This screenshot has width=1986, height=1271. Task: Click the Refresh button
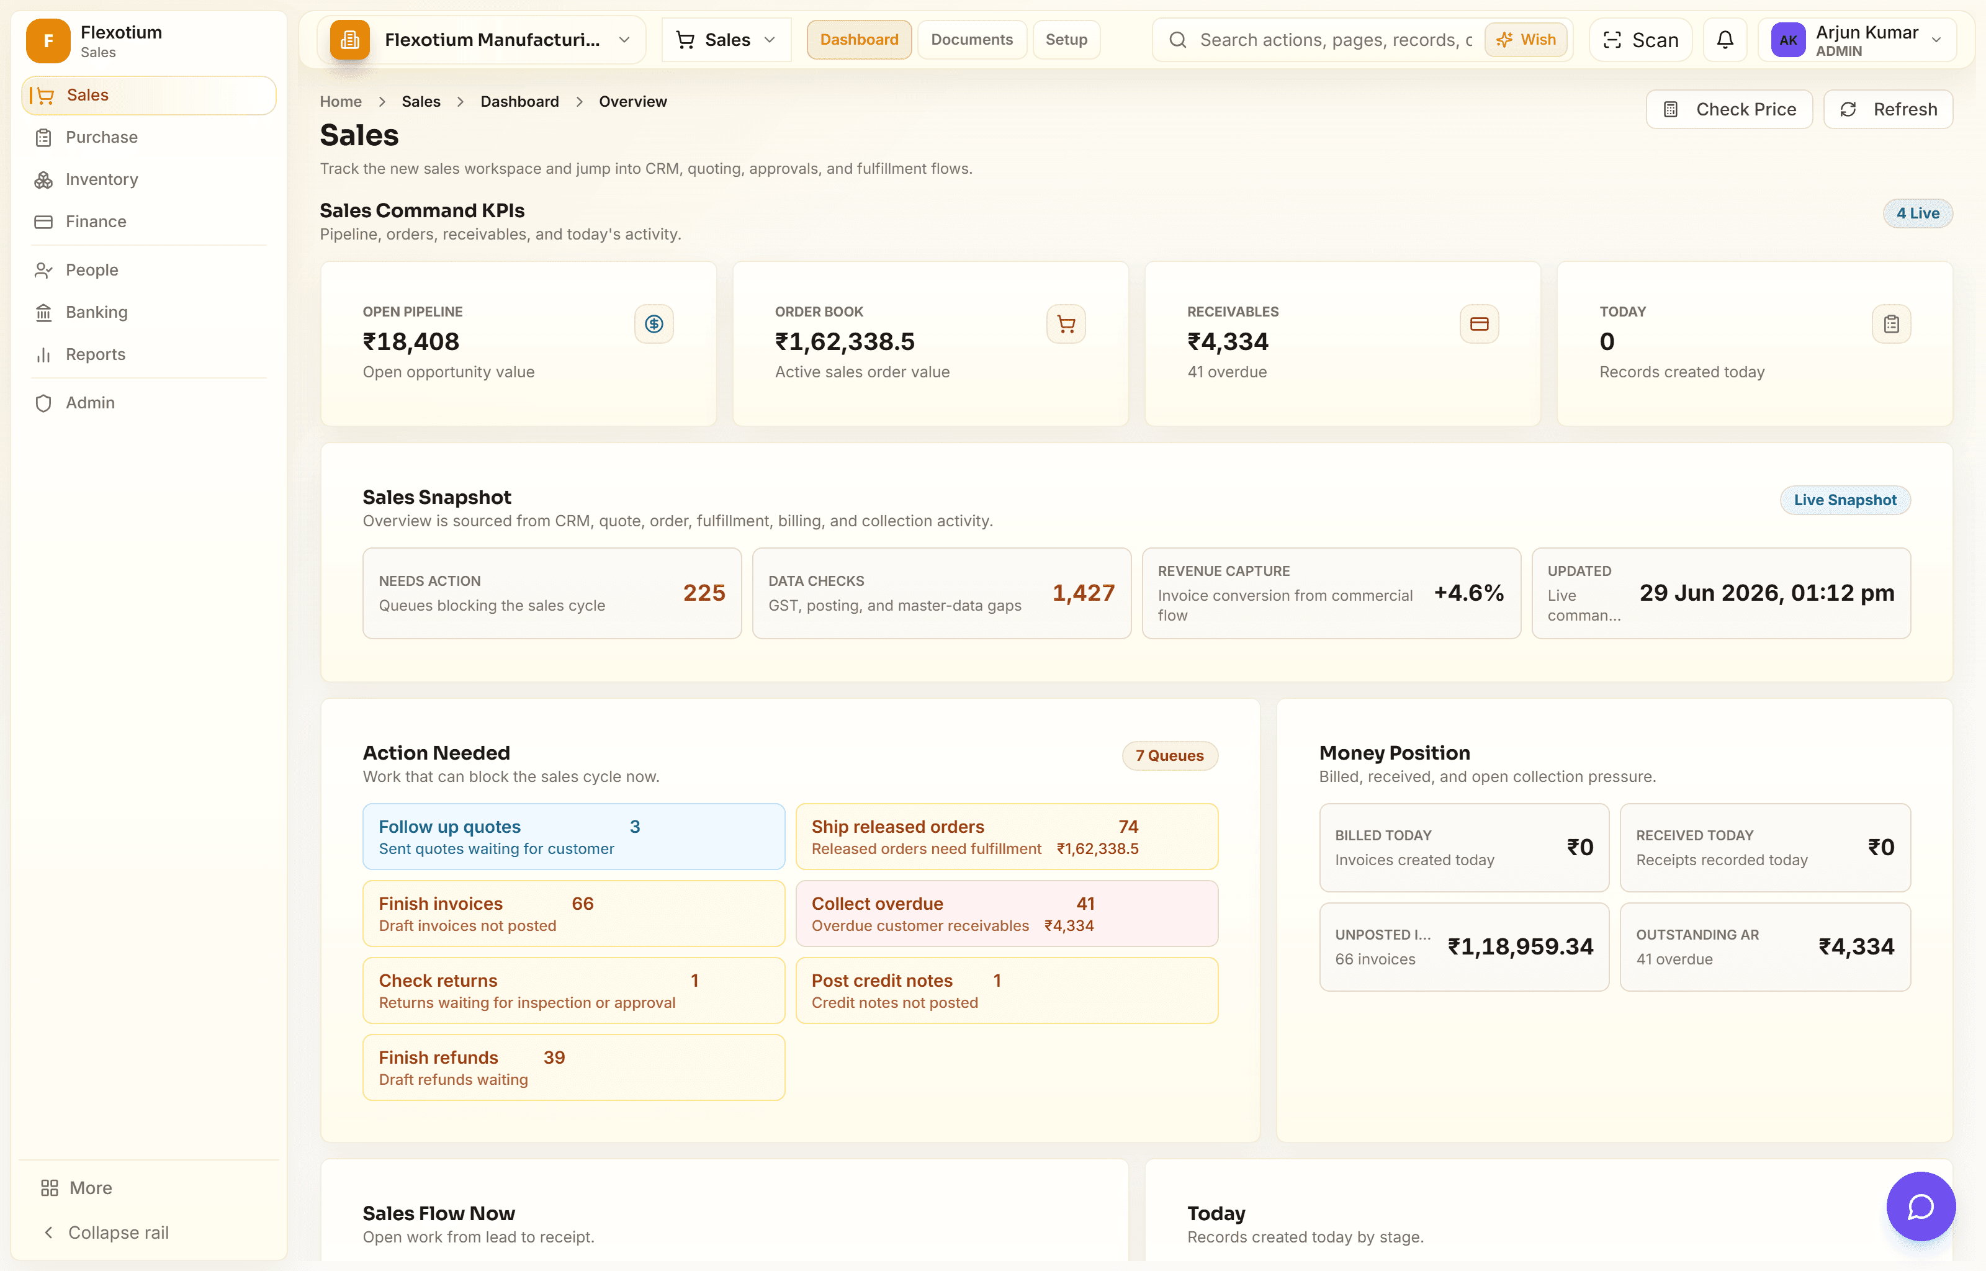(1888, 109)
